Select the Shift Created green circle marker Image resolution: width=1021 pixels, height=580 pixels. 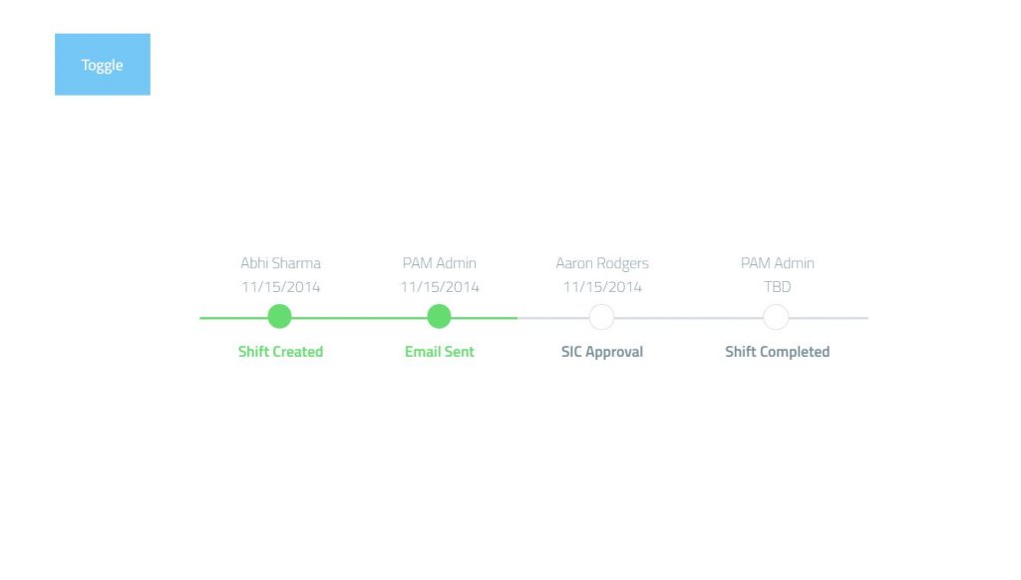[x=279, y=316]
